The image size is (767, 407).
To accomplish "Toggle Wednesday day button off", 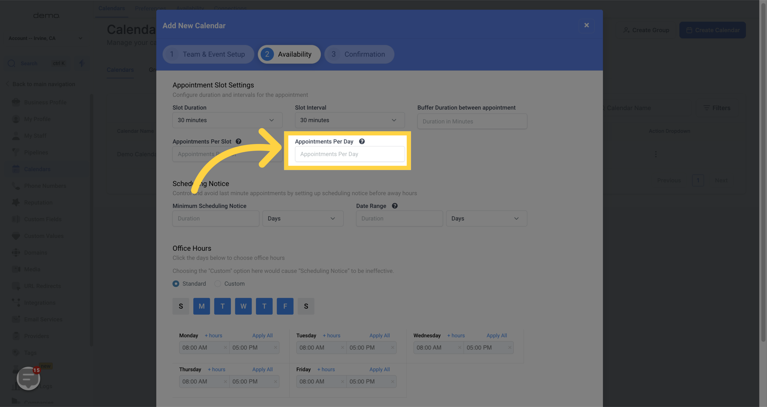I will click(x=243, y=306).
